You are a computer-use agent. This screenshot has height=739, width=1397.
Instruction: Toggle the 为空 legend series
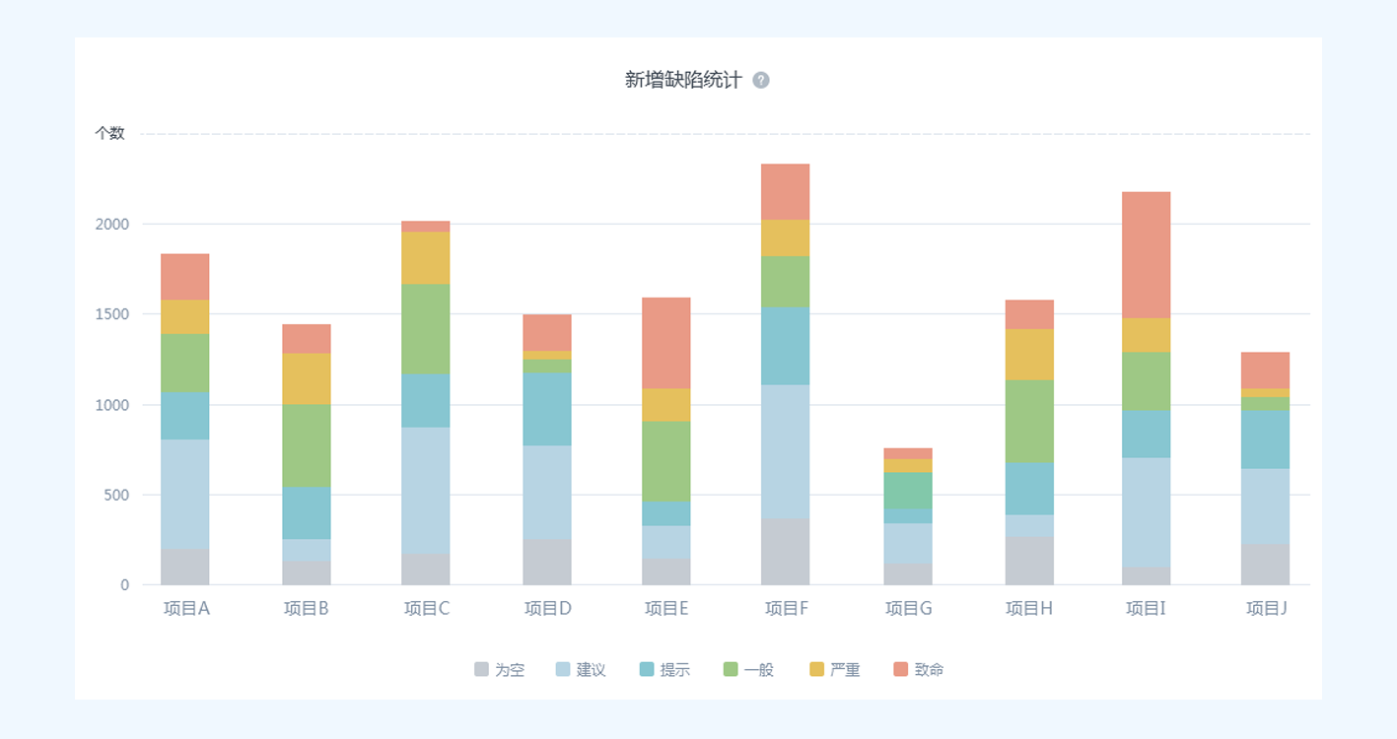click(x=500, y=670)
